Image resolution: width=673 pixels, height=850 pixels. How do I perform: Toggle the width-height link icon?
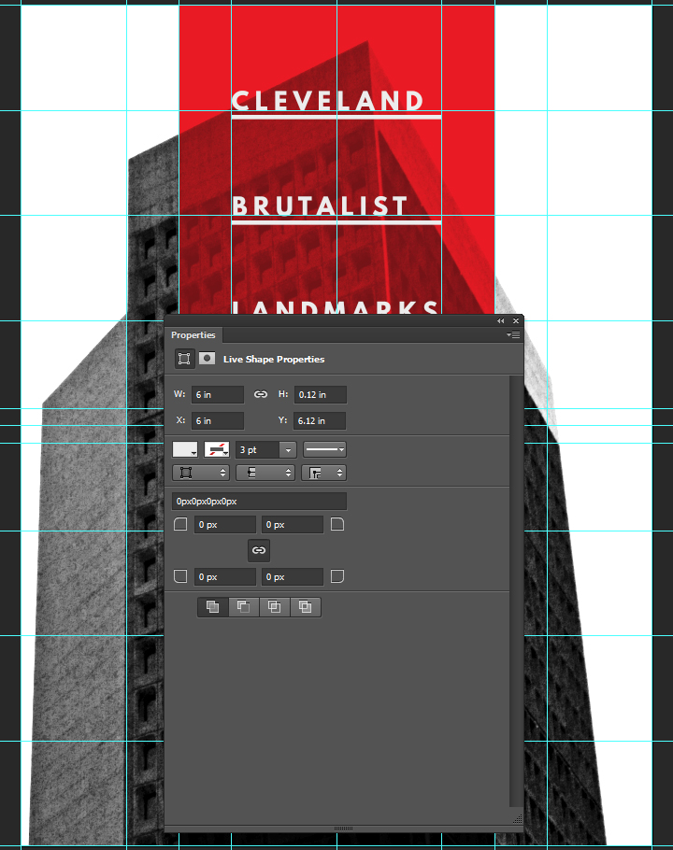[260, 394]
